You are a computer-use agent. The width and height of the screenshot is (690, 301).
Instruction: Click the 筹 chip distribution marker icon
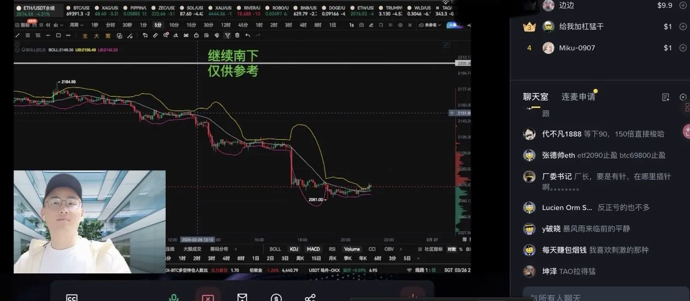[x=108, y=36]
